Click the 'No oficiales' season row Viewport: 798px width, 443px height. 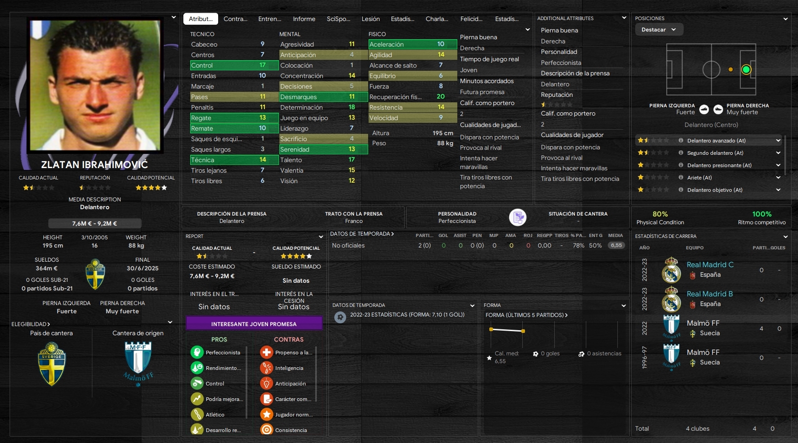pyautogui.click(x=479, y=245)
